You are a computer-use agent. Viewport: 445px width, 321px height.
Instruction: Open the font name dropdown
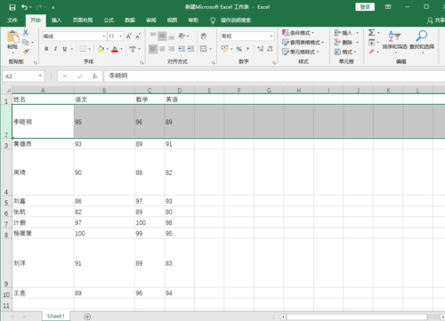click(104, 36)
